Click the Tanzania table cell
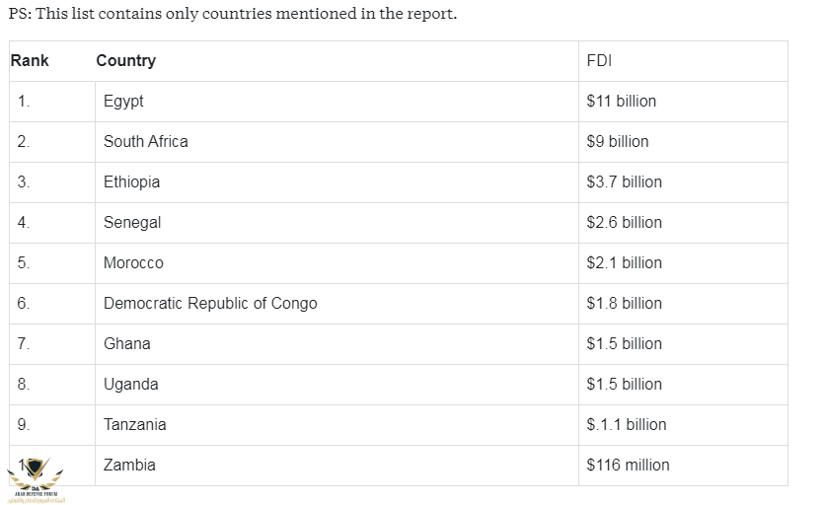 [134, 425]
